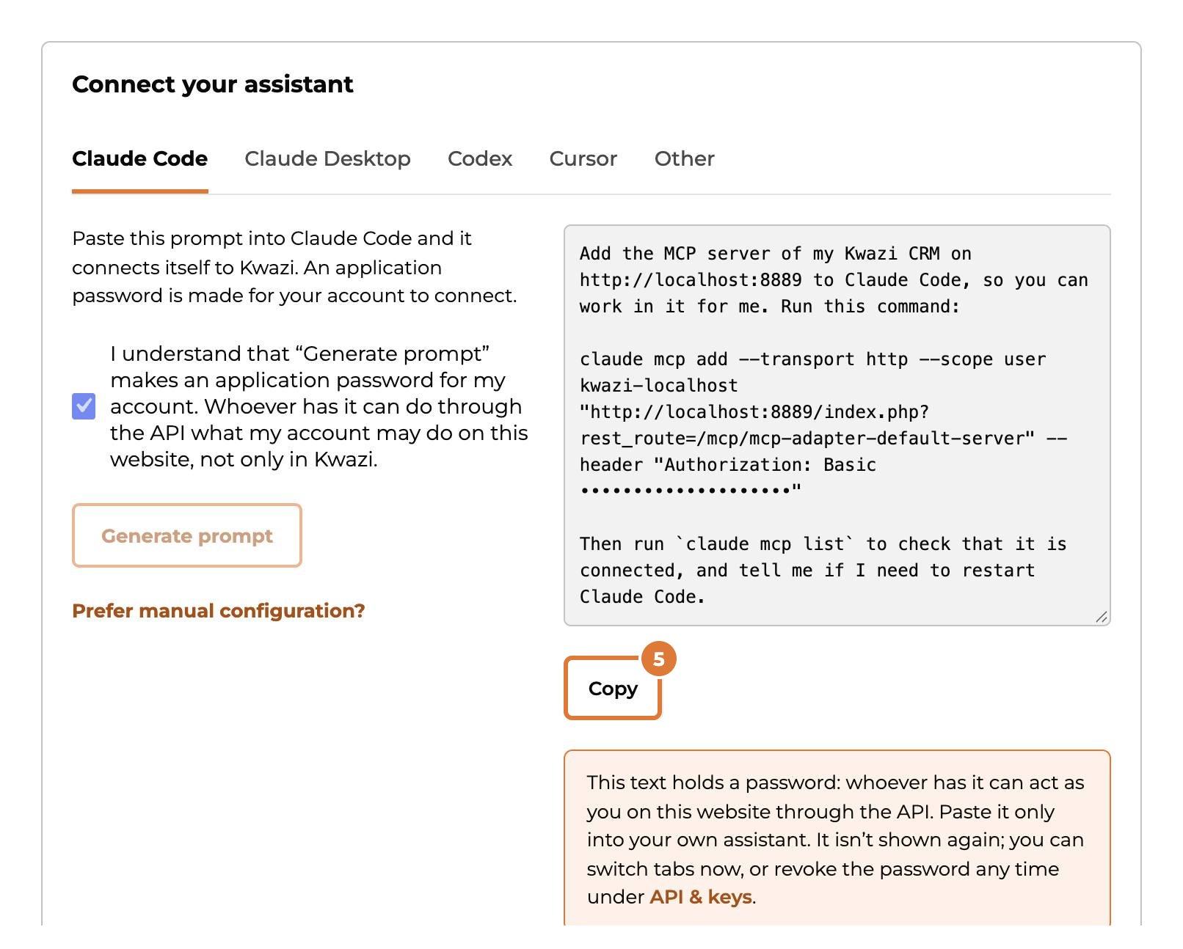This screenshot has height=949, width=1183.
Task: Select the active Claude Code tab
Action: click(139, 158)
